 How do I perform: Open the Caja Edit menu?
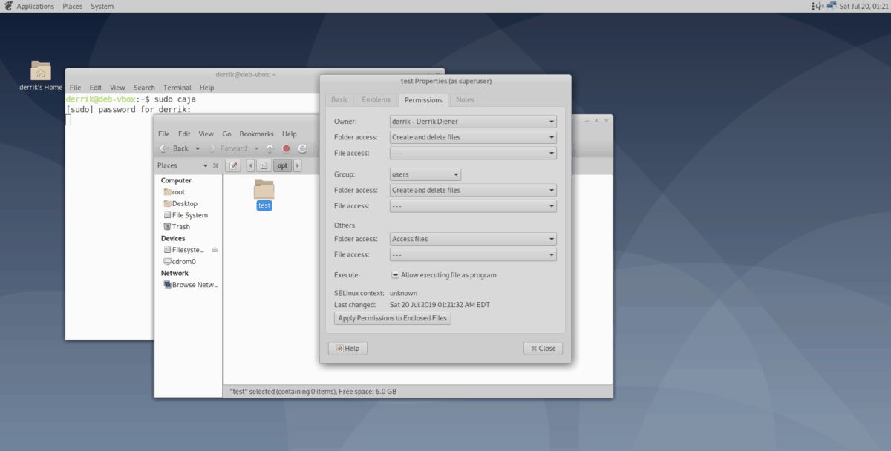click(x=184, y=134)
